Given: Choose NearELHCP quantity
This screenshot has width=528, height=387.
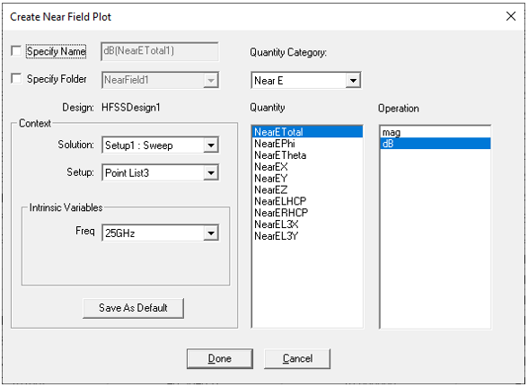Looking at the screenshot, I should pyautogui.click(x=307, y=201).
